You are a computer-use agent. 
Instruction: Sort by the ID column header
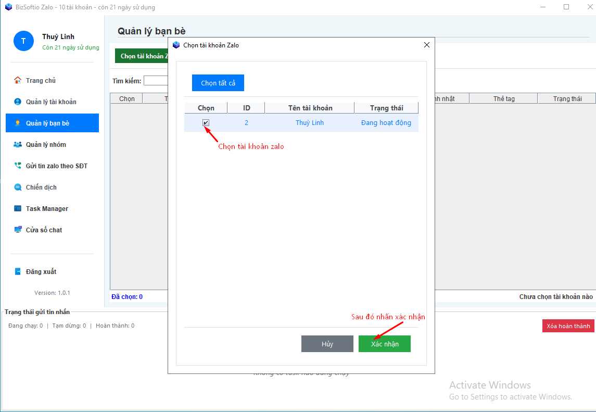246,108
